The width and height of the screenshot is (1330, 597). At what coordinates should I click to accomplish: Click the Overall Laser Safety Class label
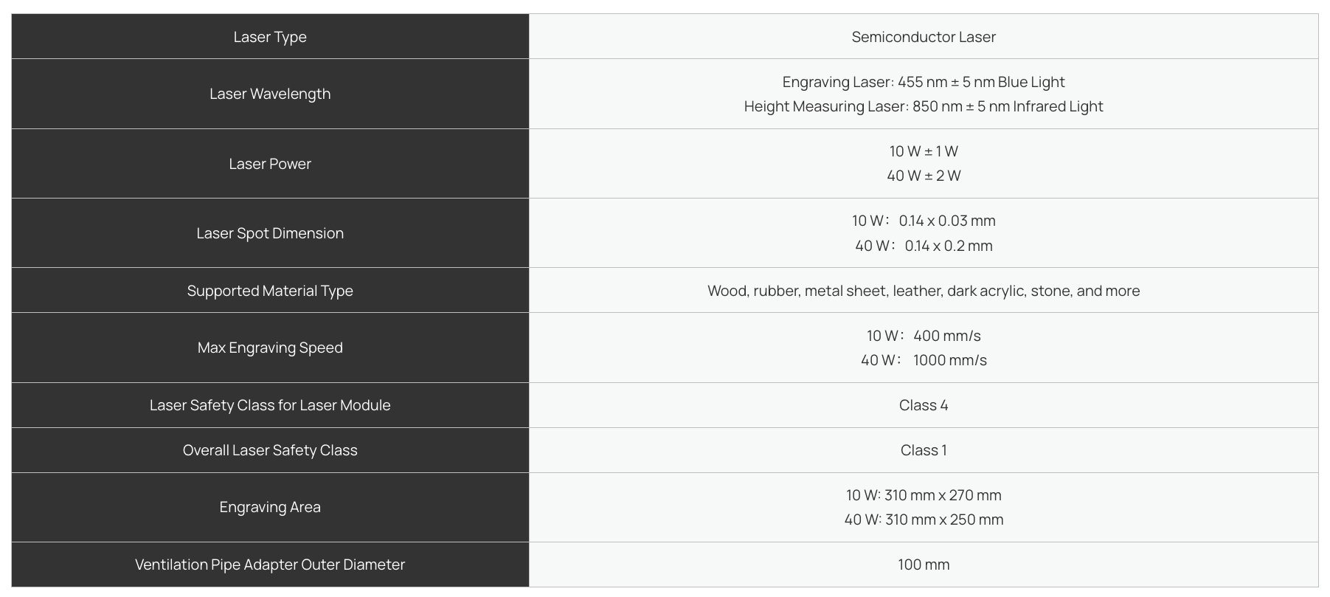tap(270, 450)
